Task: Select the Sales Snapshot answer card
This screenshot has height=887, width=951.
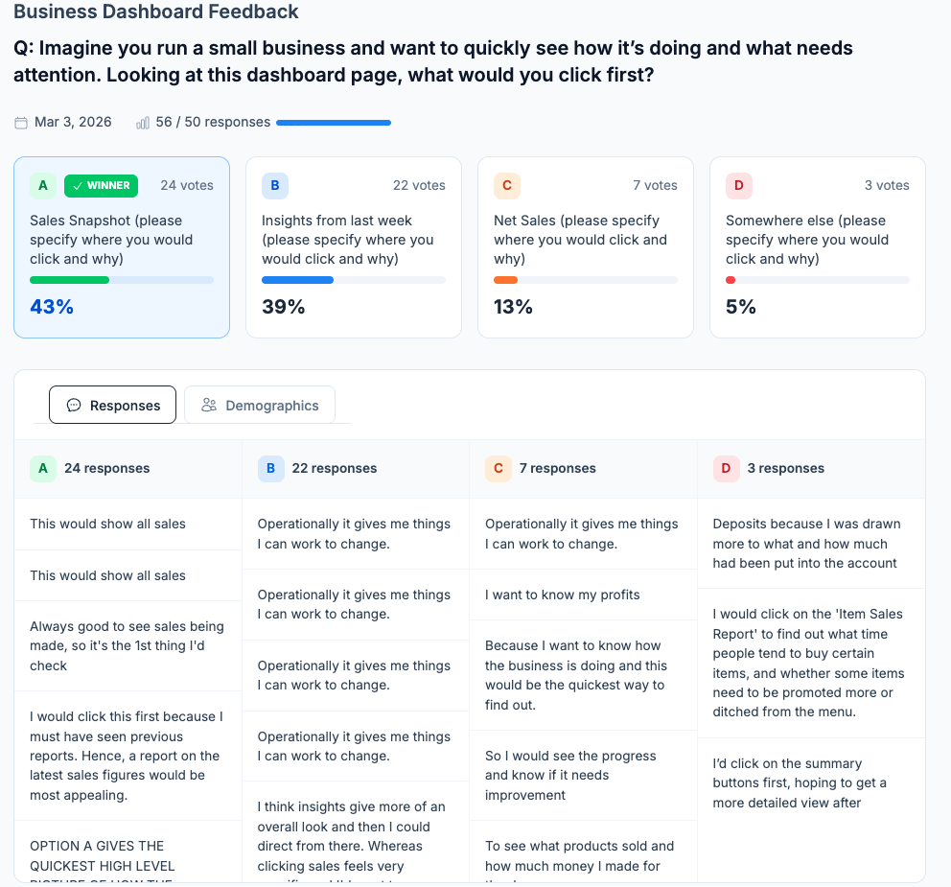Action: click(122, 247)
